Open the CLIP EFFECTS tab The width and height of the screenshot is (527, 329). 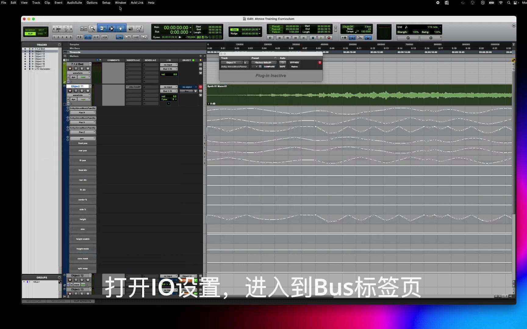[82, 301]
